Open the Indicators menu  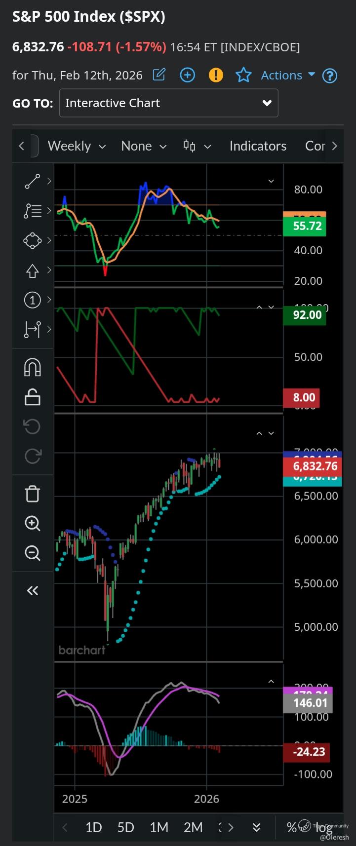[x=258, y=146]
